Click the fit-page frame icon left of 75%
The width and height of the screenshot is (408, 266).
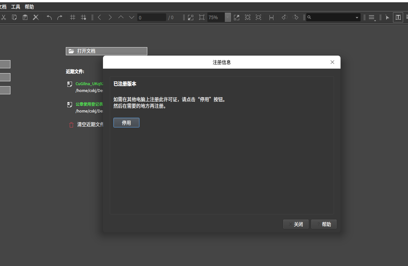202,18
